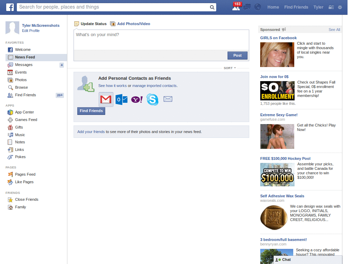The image size is (352, 264).
Task: Choose other email envelope import icon
Action: coord(168,99)
